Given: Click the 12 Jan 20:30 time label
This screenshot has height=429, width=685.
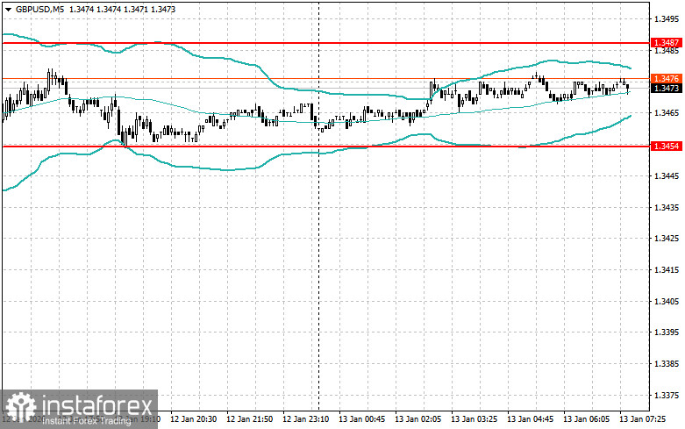Looking at the screenshot, I should pos(193,419).
